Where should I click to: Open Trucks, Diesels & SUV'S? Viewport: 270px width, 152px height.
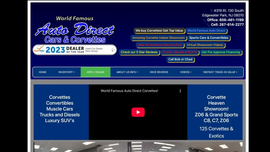(180, 52)
